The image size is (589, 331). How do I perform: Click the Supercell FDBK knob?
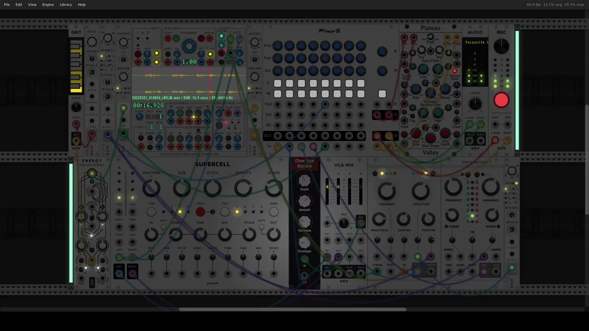(x=175, y=235)
